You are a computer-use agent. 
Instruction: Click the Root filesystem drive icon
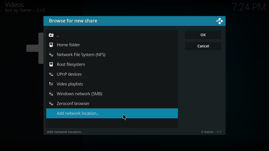[x=51, y=65]
